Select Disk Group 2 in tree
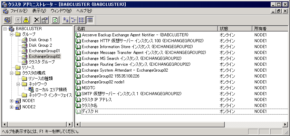This screenshot has height=136, width=290. [40, 45]
